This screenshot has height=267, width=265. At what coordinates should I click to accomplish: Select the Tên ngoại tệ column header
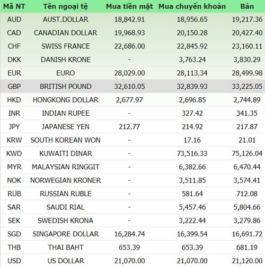point(65,6)
